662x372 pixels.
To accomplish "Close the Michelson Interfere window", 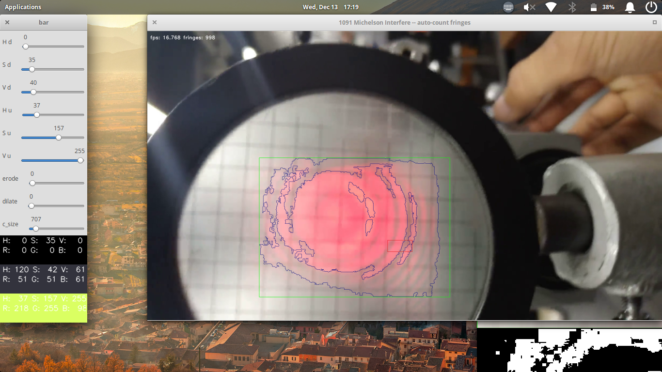I will [155, 22].
